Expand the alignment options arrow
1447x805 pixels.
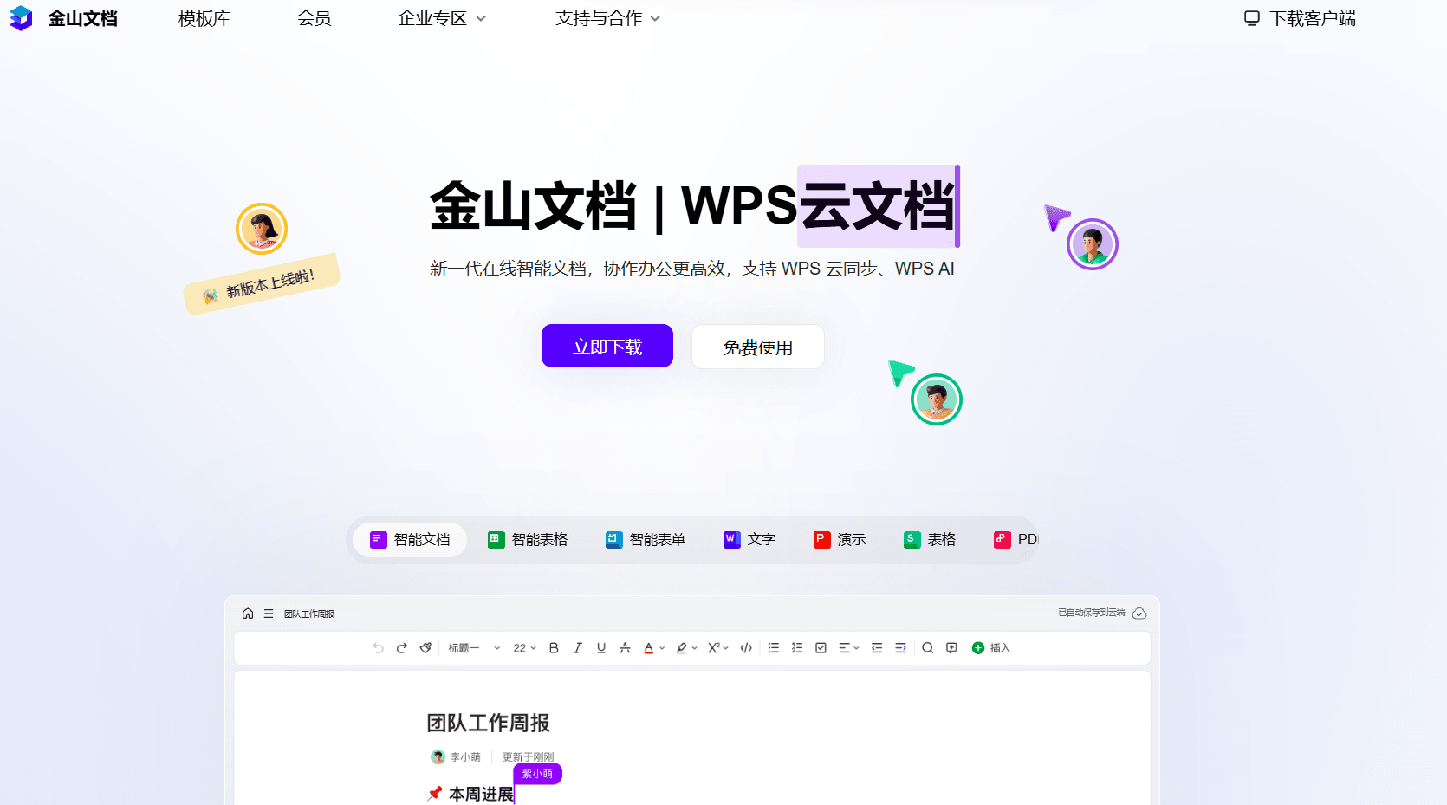pyautogui.click(x=856, y=648)
